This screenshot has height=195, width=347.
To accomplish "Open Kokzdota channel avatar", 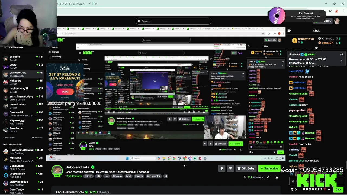I will 5,82.
